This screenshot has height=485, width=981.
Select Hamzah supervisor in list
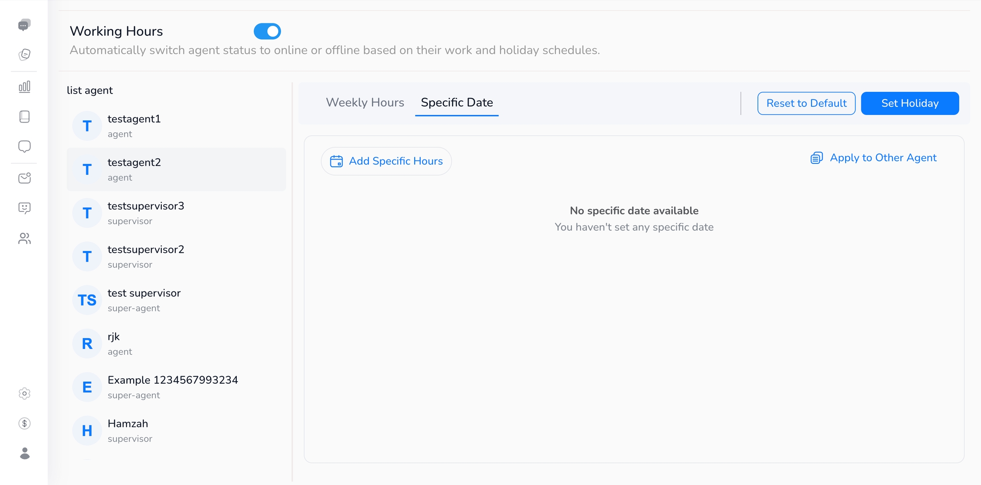128,431
